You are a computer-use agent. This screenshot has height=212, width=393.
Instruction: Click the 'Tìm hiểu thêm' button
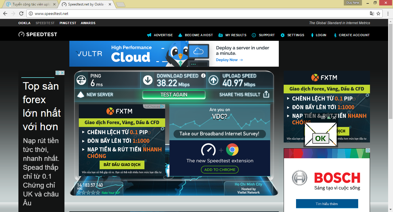tap(327, 204)
